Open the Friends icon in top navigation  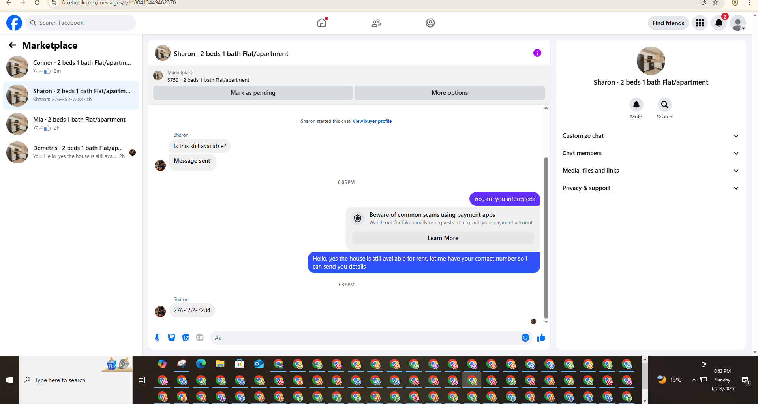click(376, 23)
